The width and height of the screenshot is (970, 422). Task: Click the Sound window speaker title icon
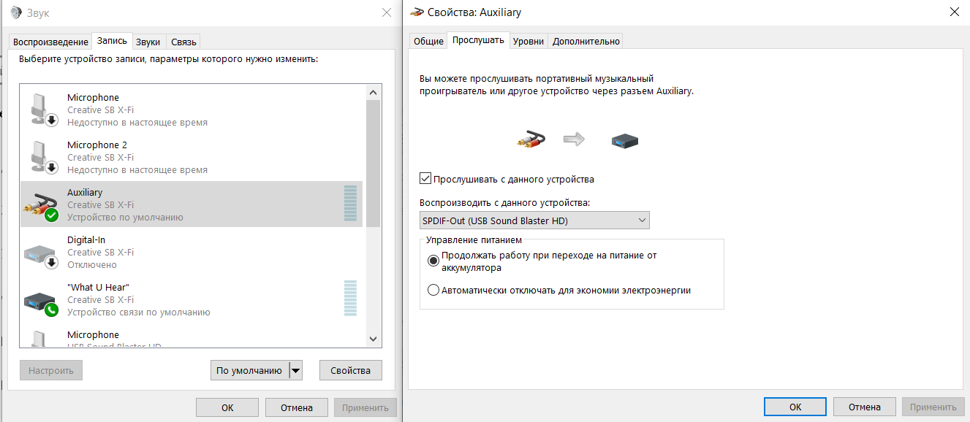pyautogui.click(x=15, y=12)
